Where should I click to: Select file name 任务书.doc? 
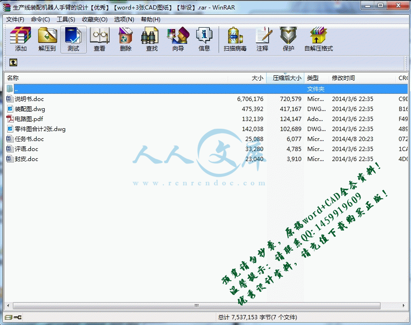coord(29,139)
